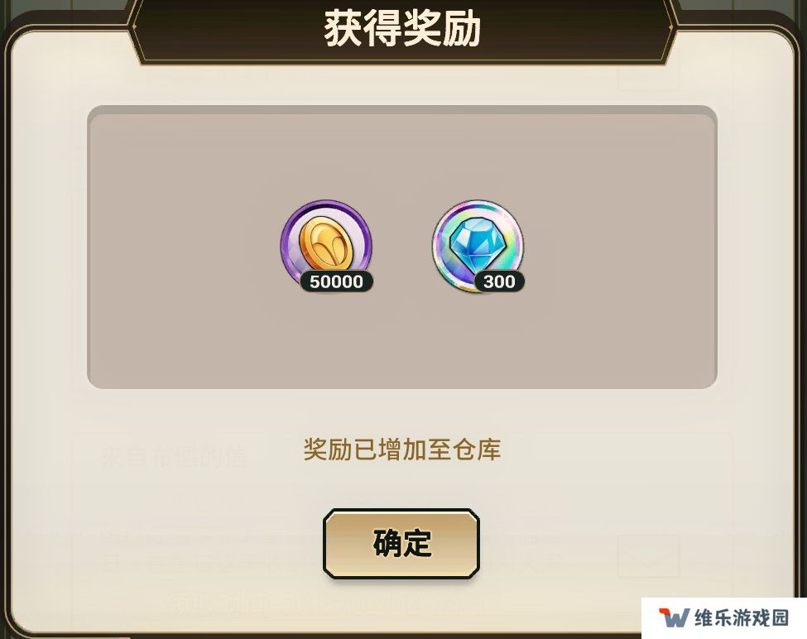Click the faded envelope icon under the title banner

(x=648, y=71)
